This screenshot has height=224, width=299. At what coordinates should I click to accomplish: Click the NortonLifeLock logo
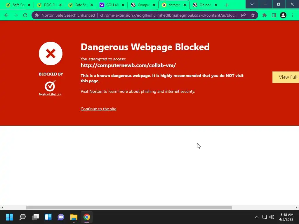pyautogui.click(x=50, y=88)
